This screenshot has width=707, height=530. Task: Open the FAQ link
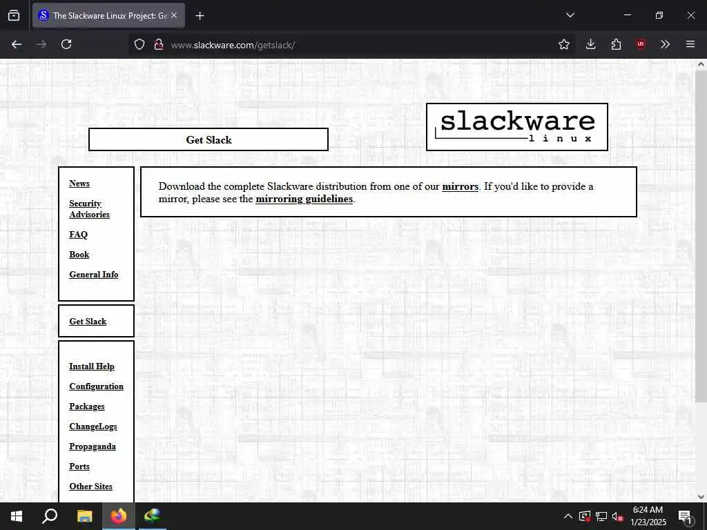click(79, 235)
